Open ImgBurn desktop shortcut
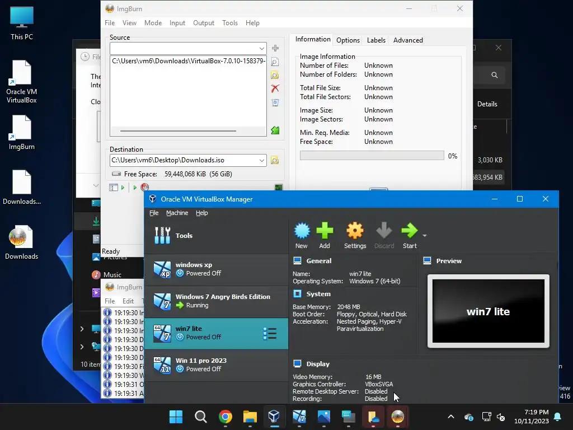 22,133
